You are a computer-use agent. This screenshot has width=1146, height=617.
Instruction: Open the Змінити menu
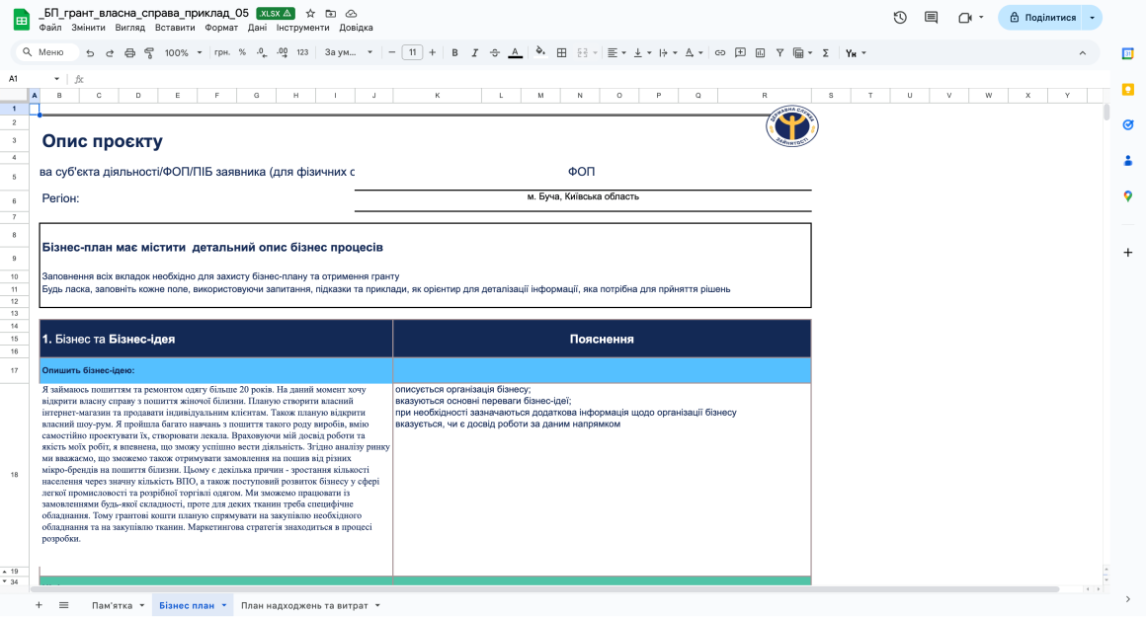(89, 28)
